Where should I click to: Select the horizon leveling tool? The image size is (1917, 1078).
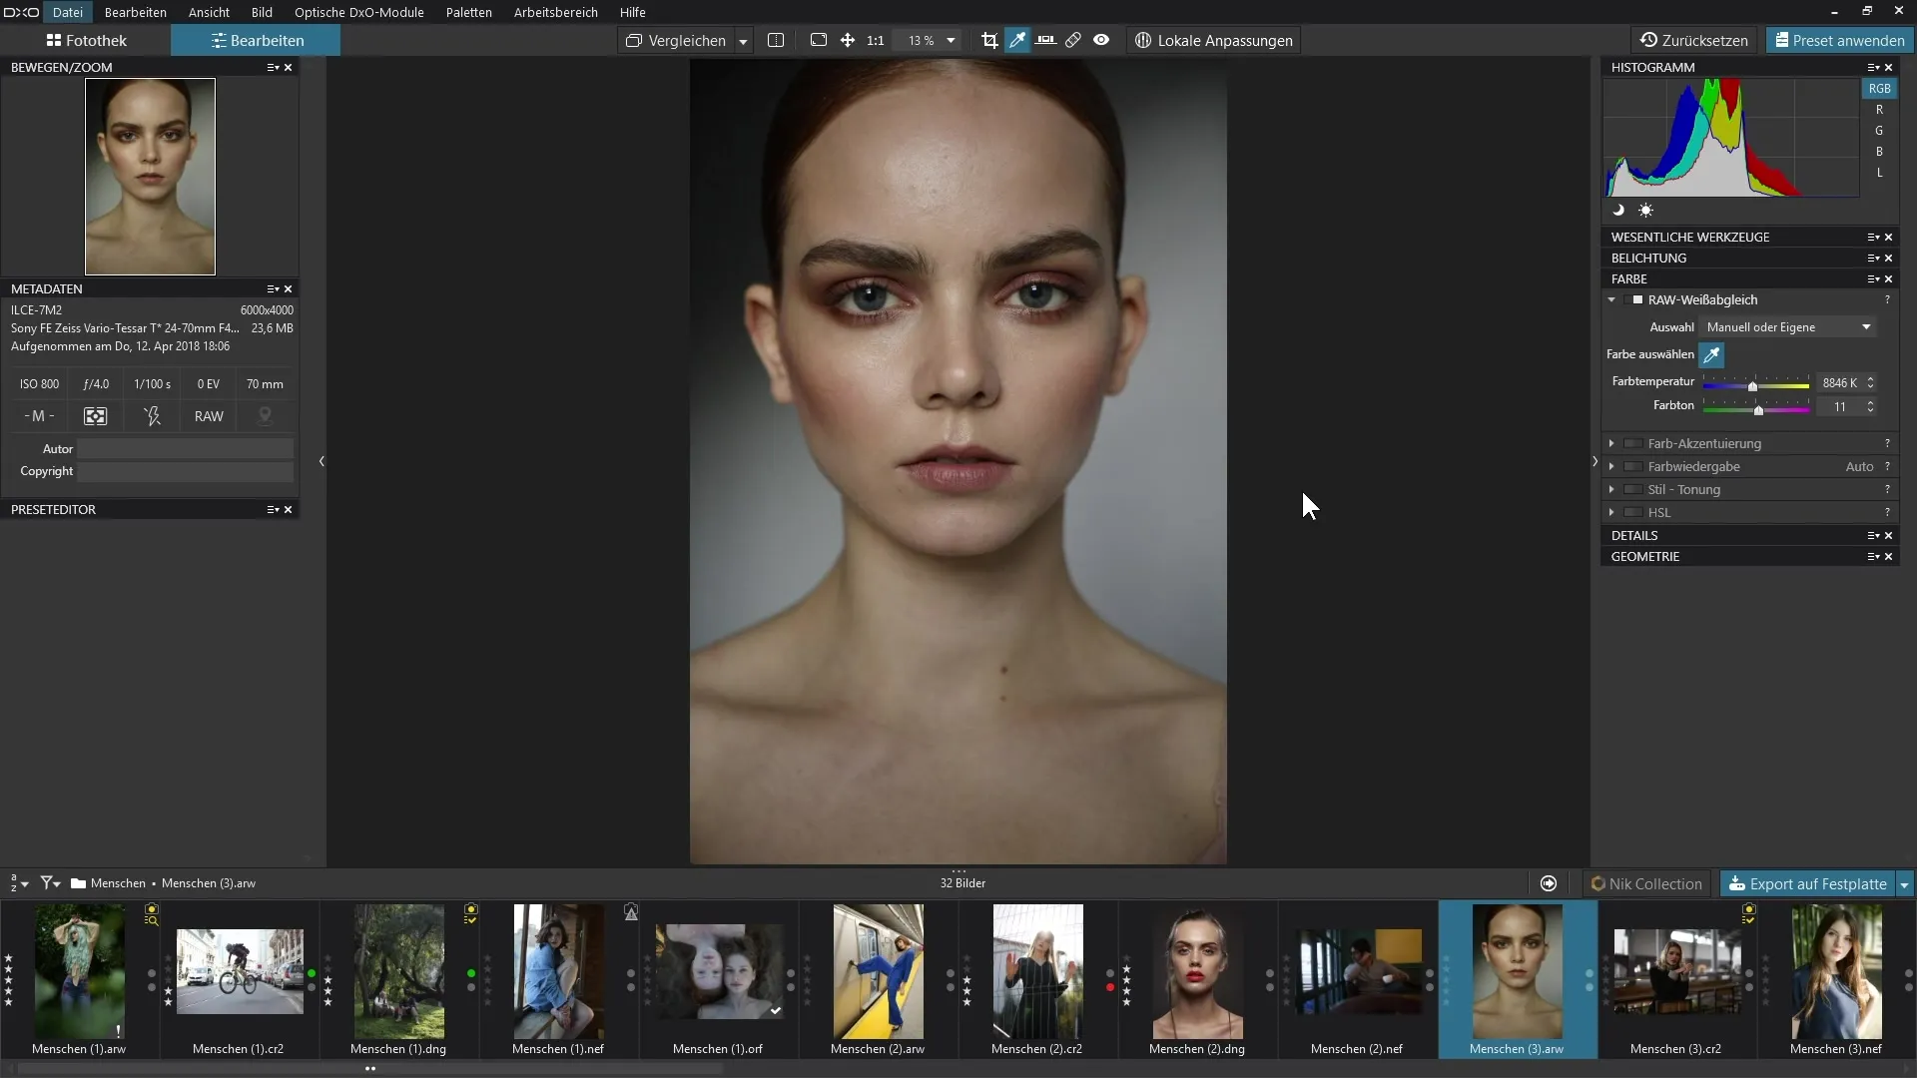coord(1045,41)
